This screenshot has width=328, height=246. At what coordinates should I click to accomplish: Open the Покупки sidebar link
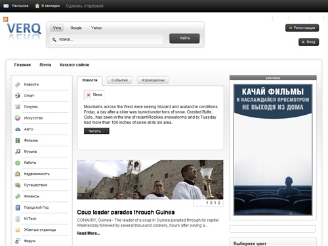coord(31,107)
